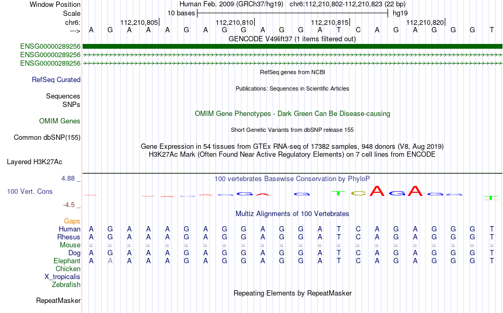The height and width of the screenshot is (313, 503).
Task: Select the Chicken alignment row label
Action: coord(68,269)
